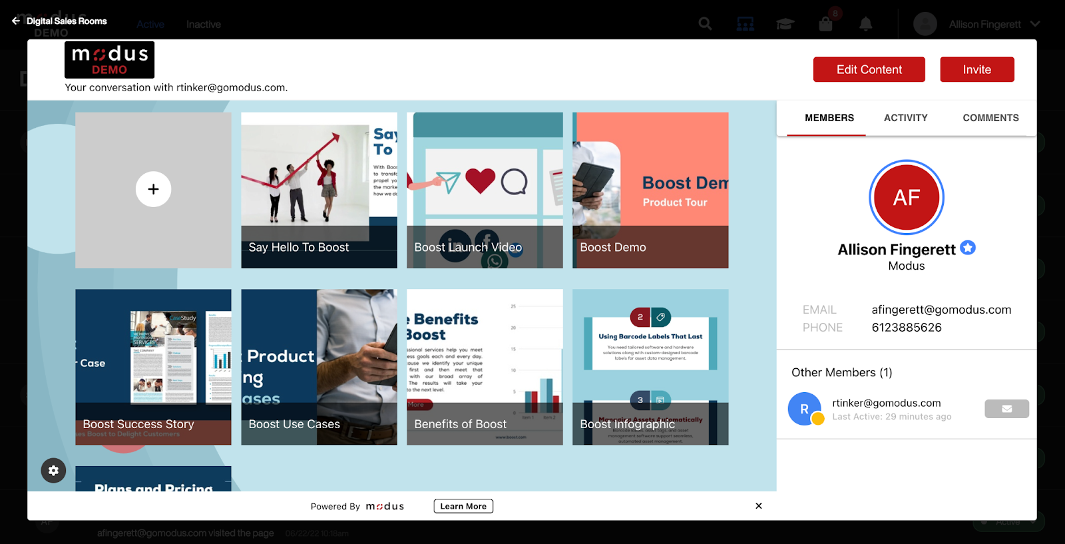The image size is (1065, 544).
Task: Open the Boost Launch Video tile
Action: point(485,190)
